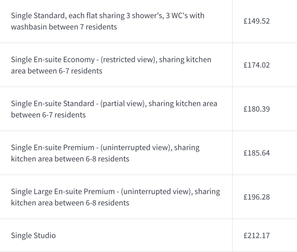Select the £212.17 price
The height and width of the screenshot is (252, 297).
click(257, 236)
